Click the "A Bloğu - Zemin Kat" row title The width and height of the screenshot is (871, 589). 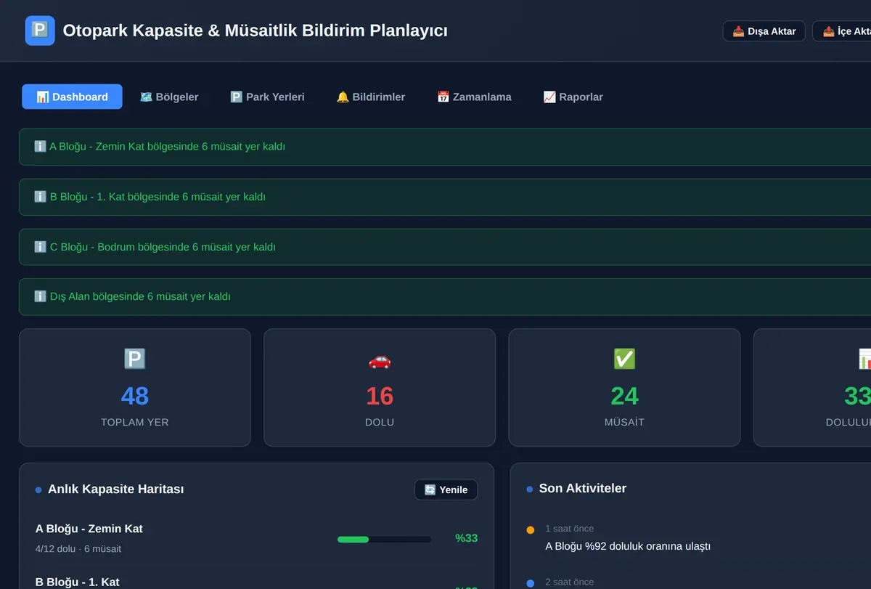pos(89,529)
